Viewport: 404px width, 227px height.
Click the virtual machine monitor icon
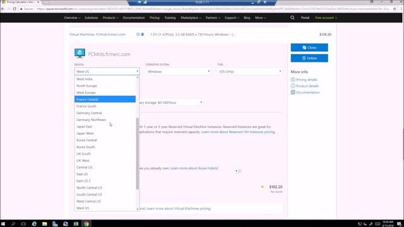[x=80, y=53]
